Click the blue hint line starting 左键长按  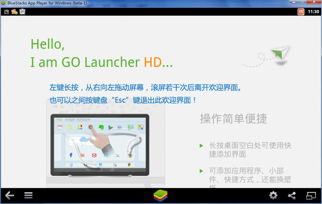tap(146, 87)
